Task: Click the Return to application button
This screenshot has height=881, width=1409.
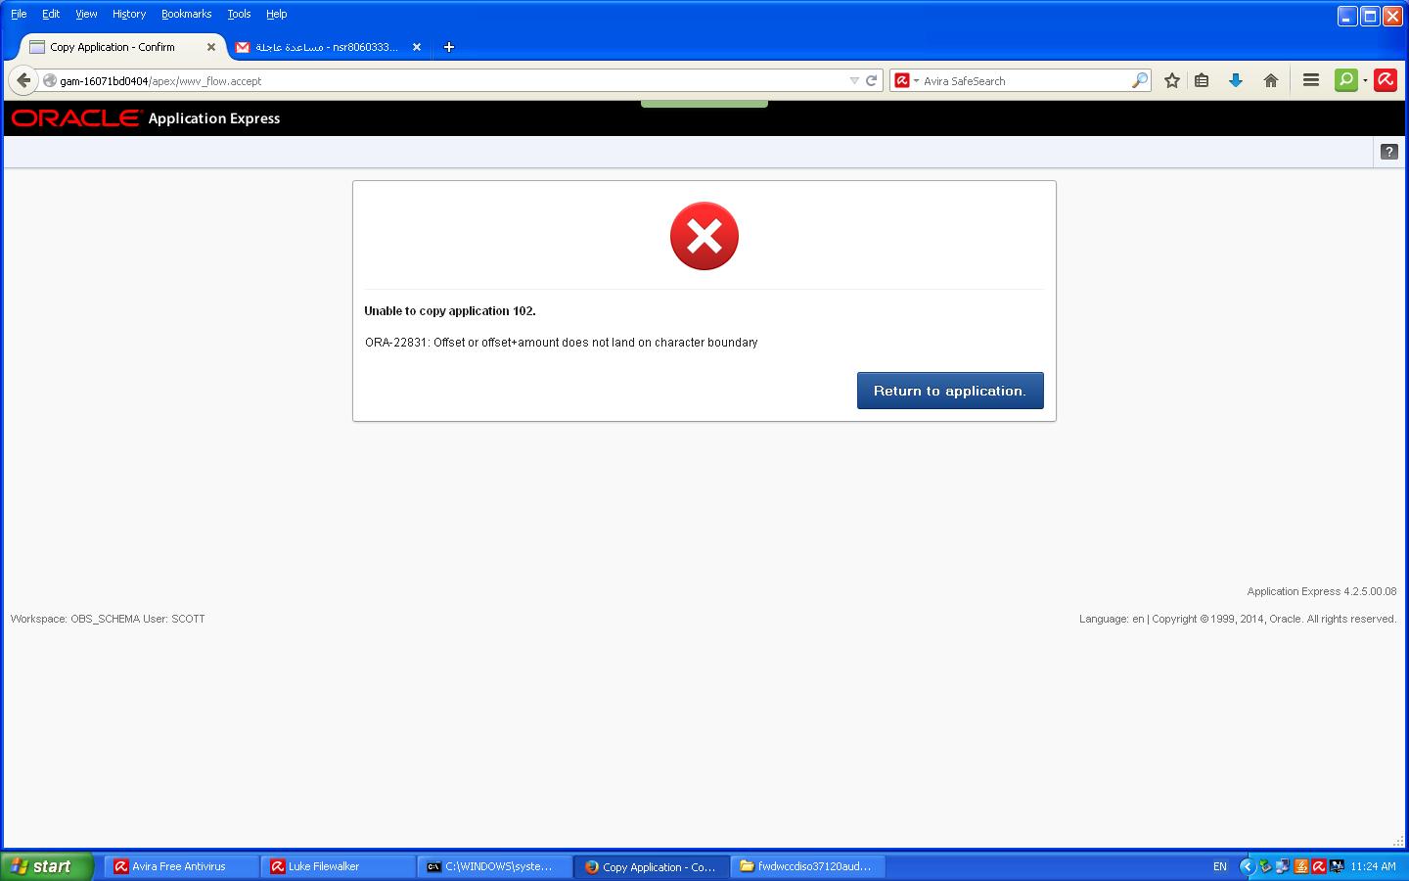Action: click(x=950, y=391)
